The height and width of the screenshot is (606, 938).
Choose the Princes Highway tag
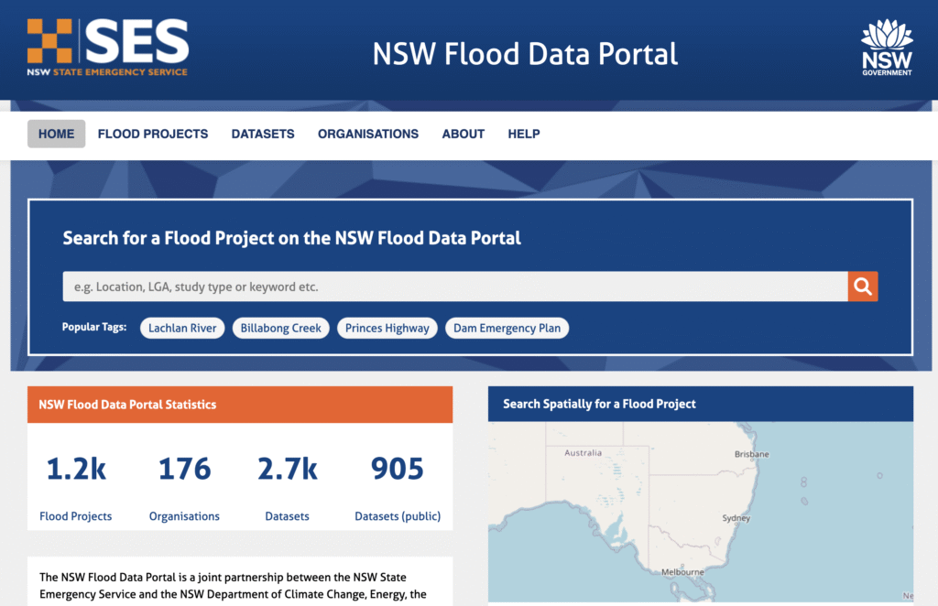pyautogui.click(x=387, y=328)
